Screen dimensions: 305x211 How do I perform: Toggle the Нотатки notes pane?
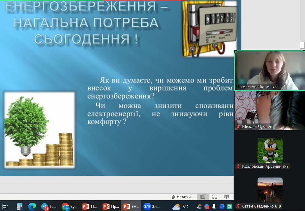tap(181, 196)
